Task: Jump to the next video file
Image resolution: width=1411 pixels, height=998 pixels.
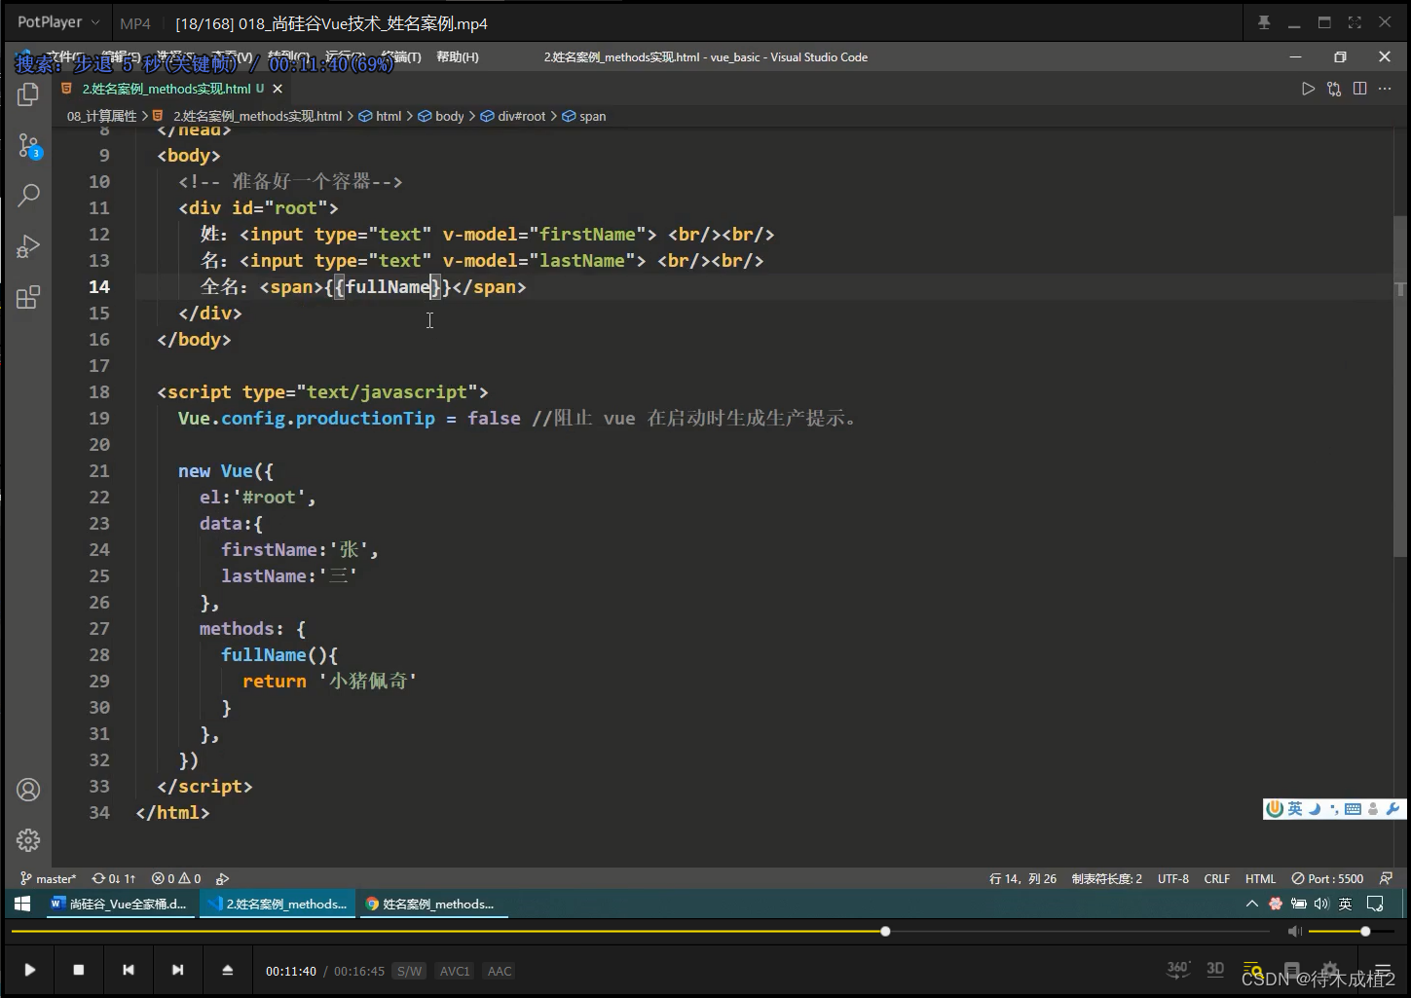Action: (177, 970)
